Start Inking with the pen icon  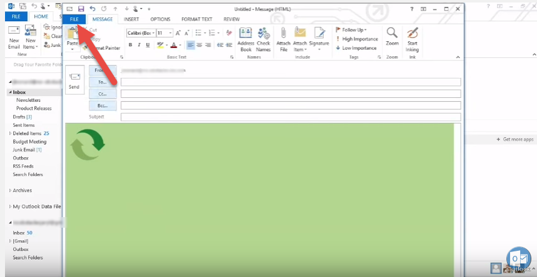click(413, 40)
